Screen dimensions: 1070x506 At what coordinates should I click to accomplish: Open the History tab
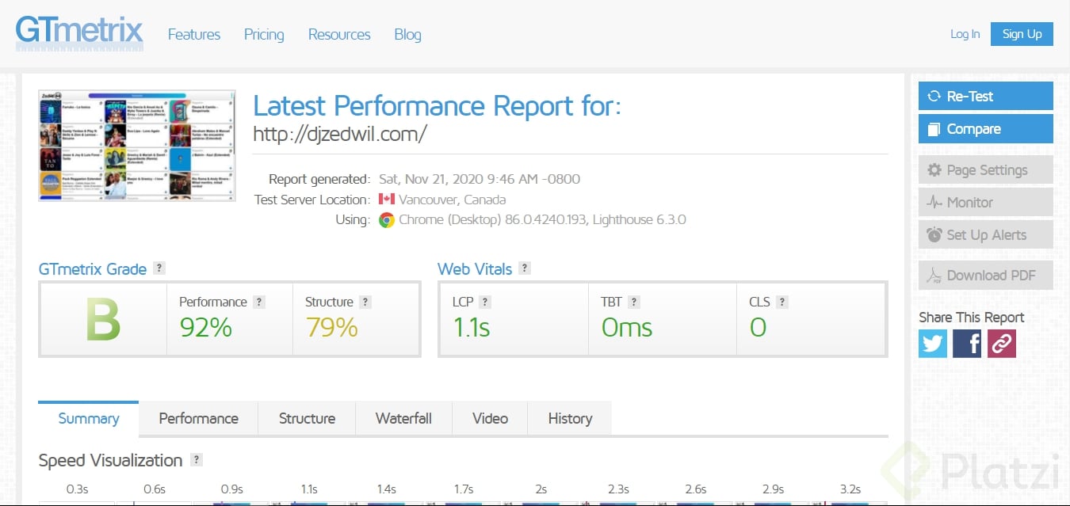point(570,419)
